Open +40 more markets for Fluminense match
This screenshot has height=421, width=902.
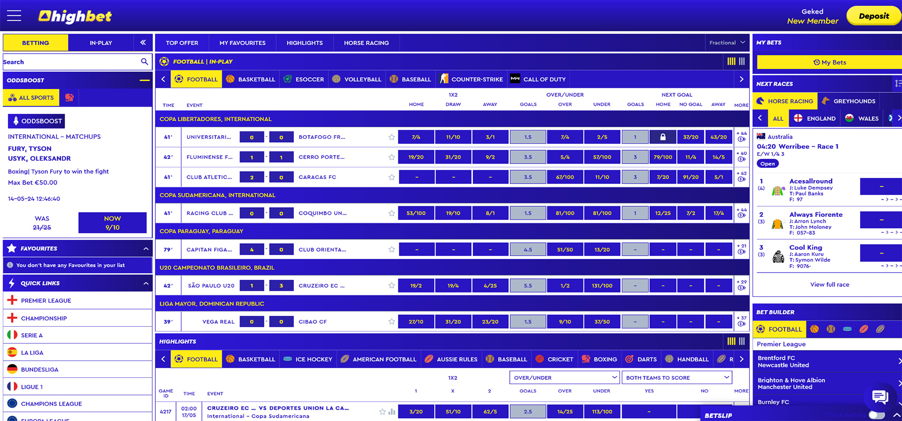[x=742, y=156]
